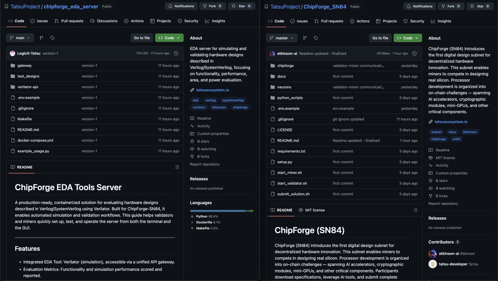498x281 pixels.
Task: View 0 stars in chipforge_eda_server sidebar
Action: coord(203,141)
